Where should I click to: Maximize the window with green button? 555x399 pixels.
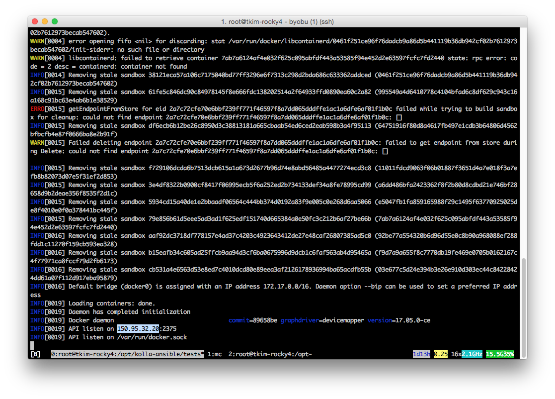click(55, 21)
